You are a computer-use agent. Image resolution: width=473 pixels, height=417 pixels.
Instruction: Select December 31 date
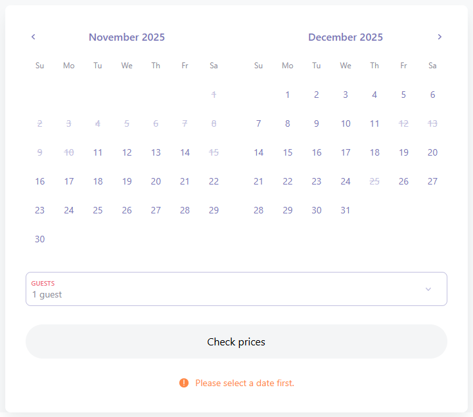coord(346,210)
